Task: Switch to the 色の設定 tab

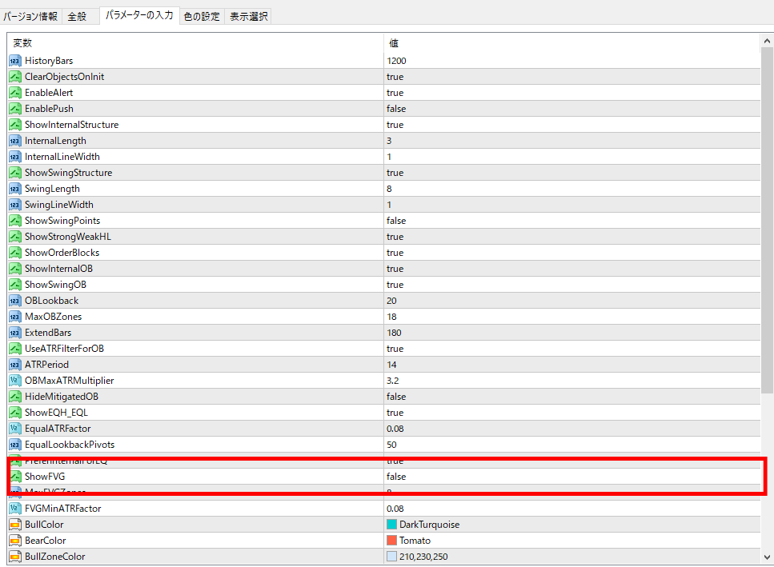Action: 201,16
